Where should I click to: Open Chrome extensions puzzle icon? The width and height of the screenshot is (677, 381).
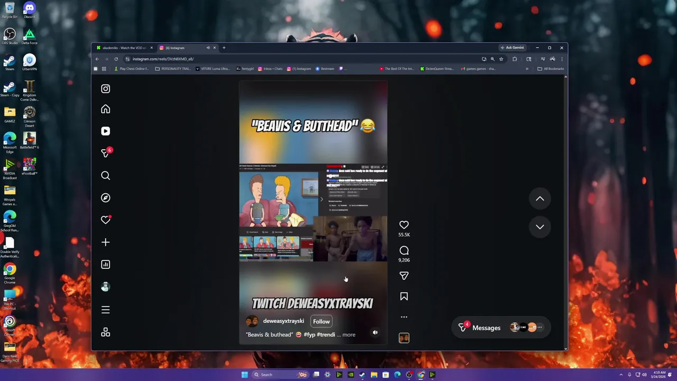(x=515, y=59)
